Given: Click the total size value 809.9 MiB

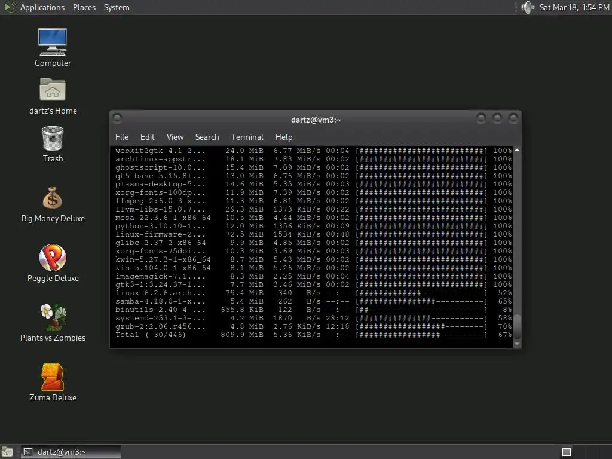Looking at the screenshot, I should coord(242,335).
